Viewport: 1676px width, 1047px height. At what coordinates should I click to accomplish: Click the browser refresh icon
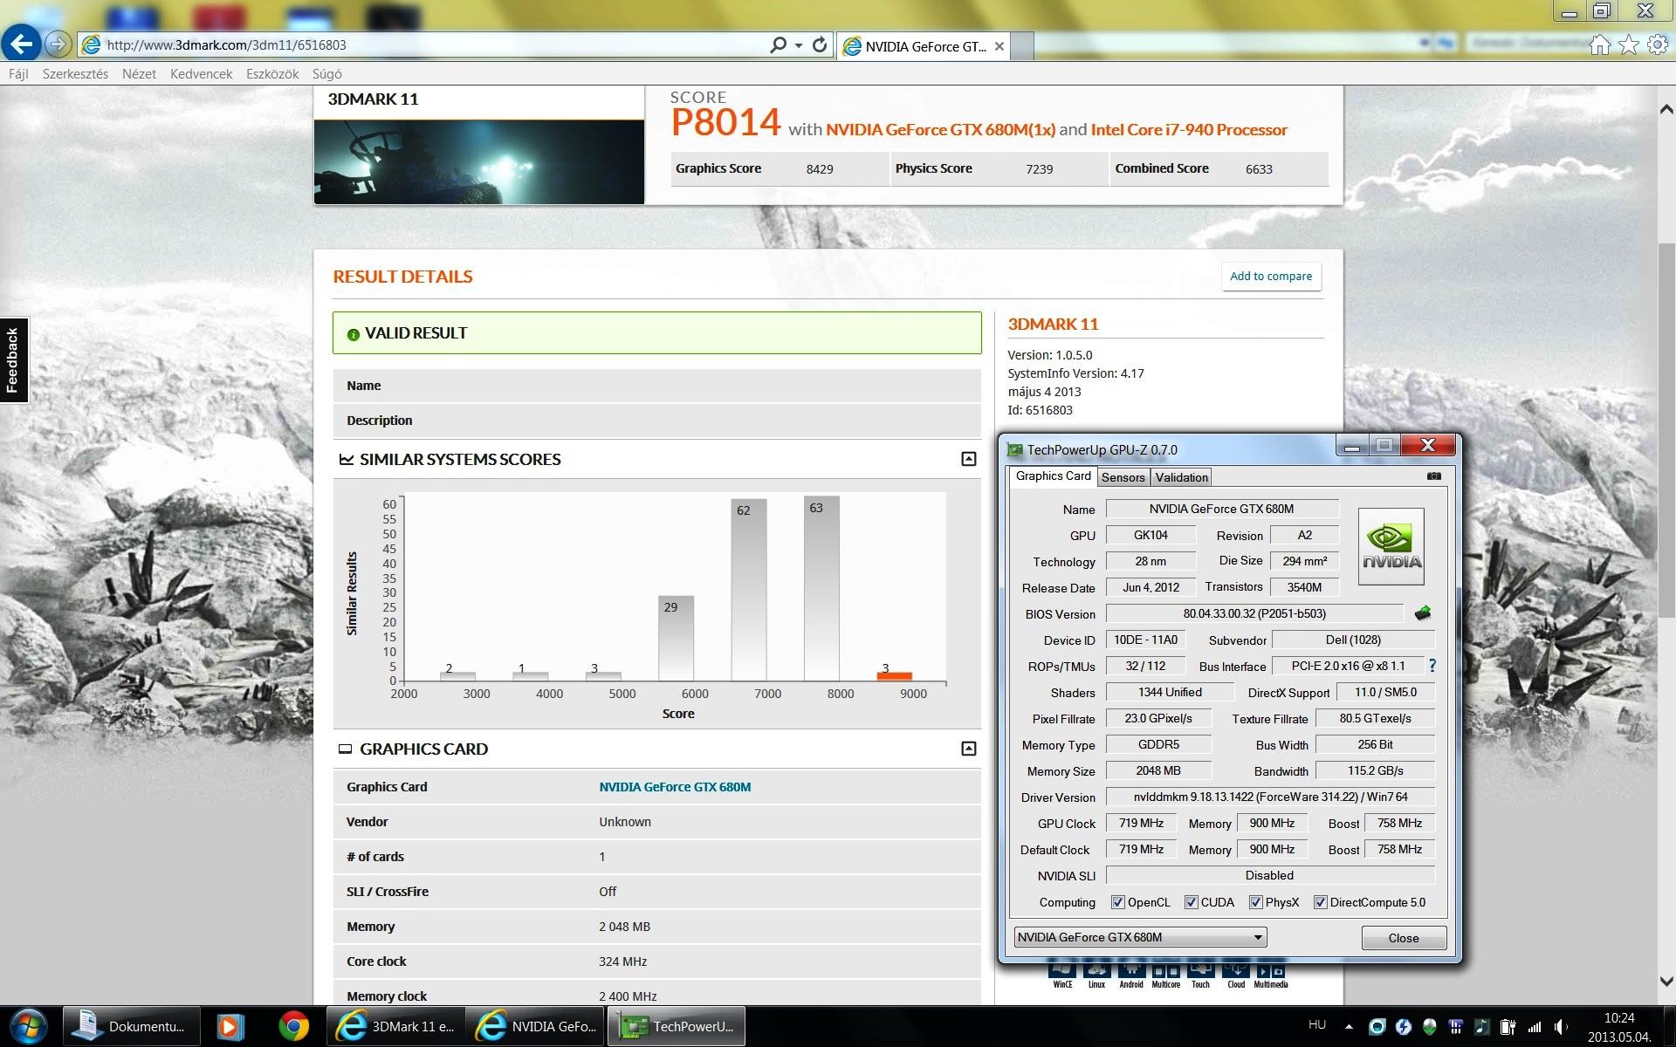(x=819, y=45)
